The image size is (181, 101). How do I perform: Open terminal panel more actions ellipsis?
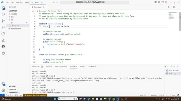pos(171,67)
